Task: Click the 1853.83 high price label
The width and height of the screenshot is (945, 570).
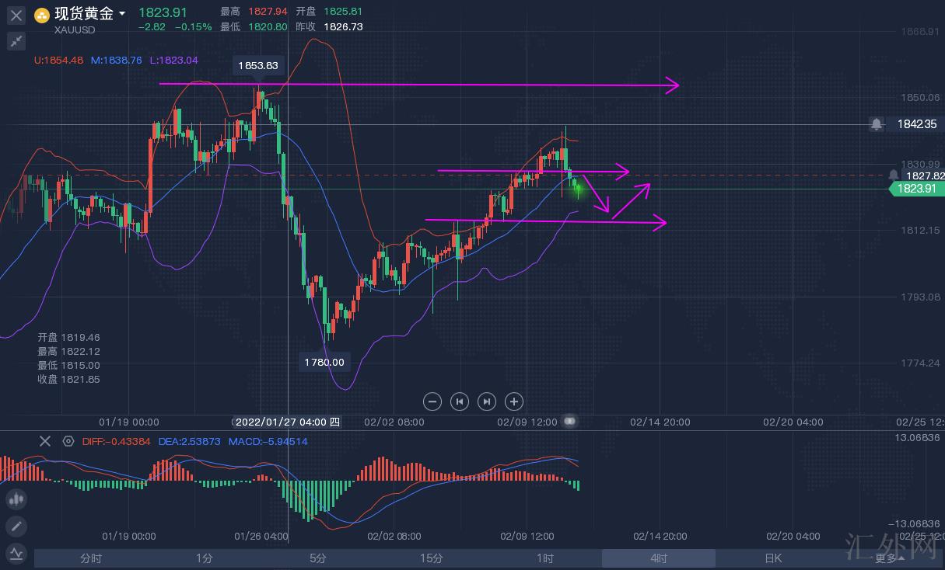Action: pyautogui.click(x=258, y=66)
